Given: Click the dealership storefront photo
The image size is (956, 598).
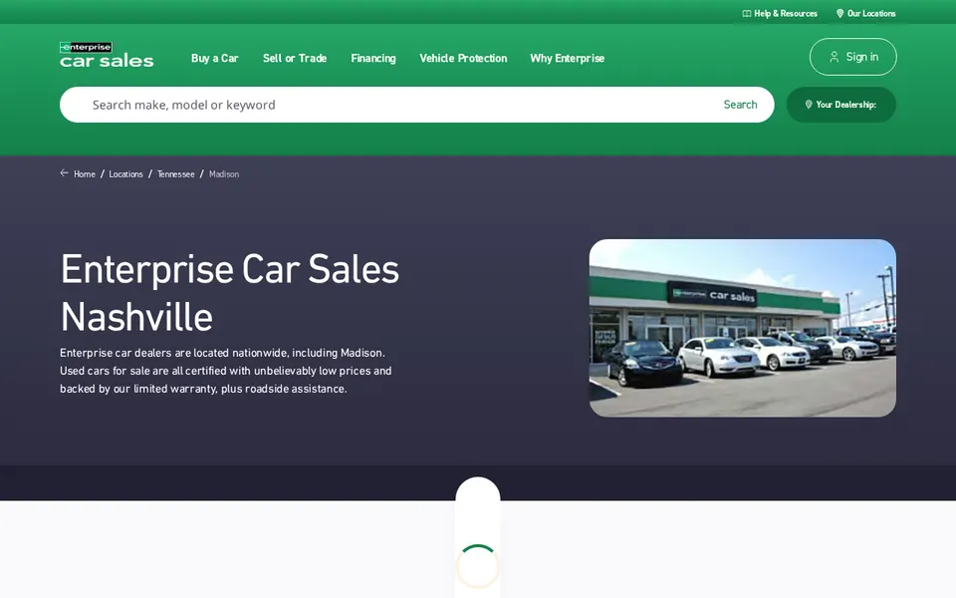Looking at the screenshot, I should tap(743, 328).
